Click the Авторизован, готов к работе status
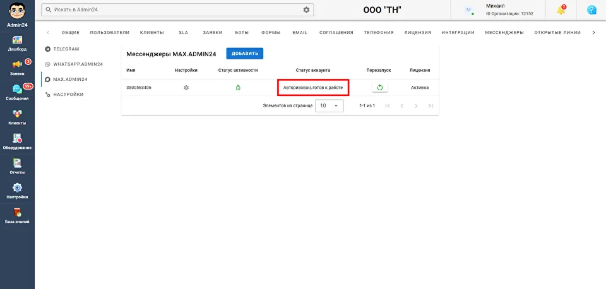The height and width of the screenshot is (289, 606). pos(313,88)
